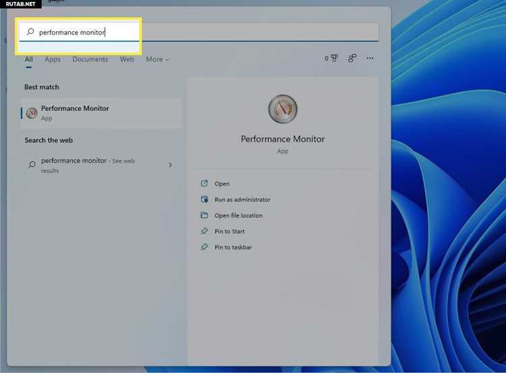The width and height of the screenshot is (506, 373).
Task: Click the small Performance Monitor gauge icon in results
Action: point(32,113)
